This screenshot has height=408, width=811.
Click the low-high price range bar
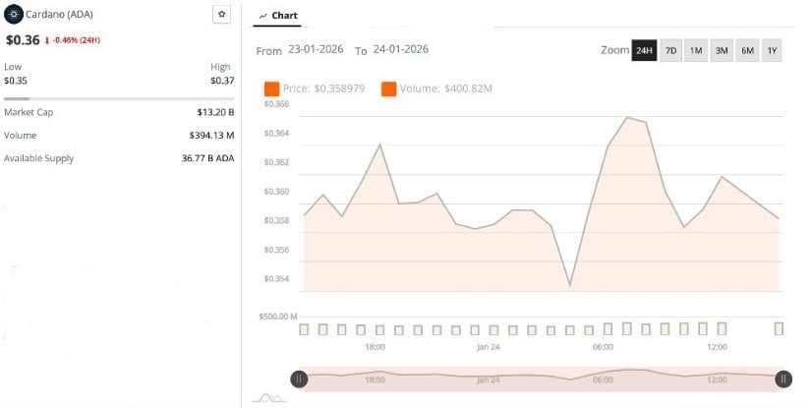pos(119,99)
